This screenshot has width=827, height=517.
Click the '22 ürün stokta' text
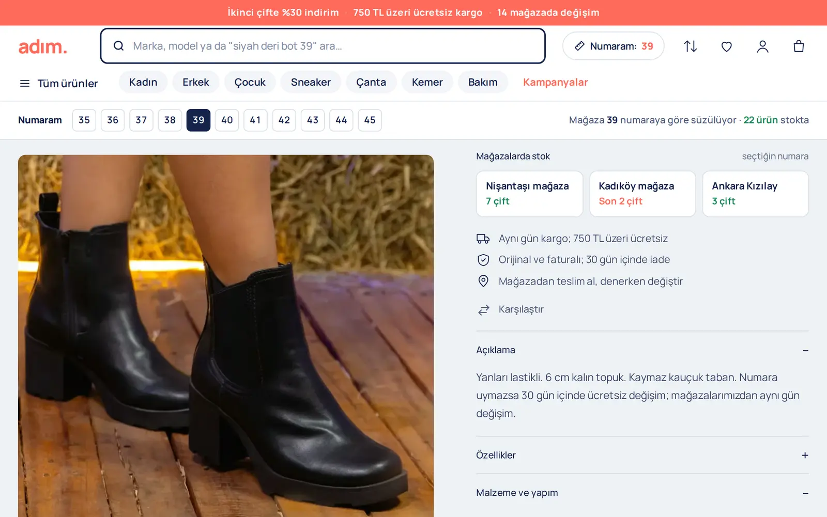[776, 120]
